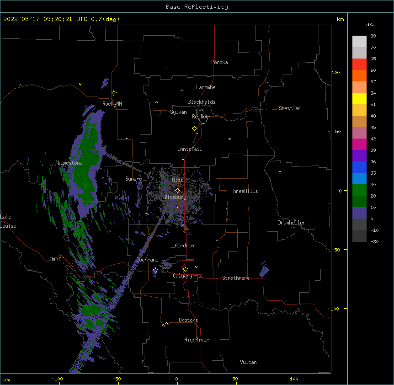Select the RedDeer city label
The image size is (394, 385).
click(x=201, y=117)
